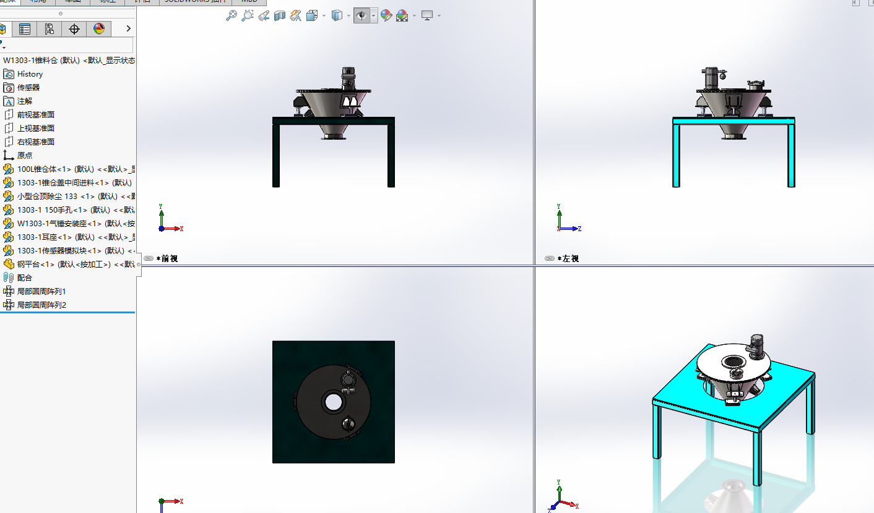Select the 1303-1传感器模拟块<1> component
Image resolution: width=874 pixels, height=513 pixels.
[69, 251]
